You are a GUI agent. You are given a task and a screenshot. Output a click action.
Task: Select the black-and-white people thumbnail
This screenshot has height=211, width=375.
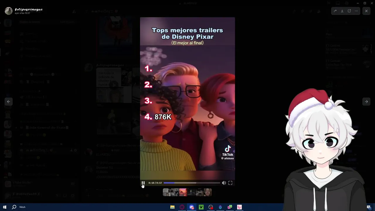coord(175,192)
